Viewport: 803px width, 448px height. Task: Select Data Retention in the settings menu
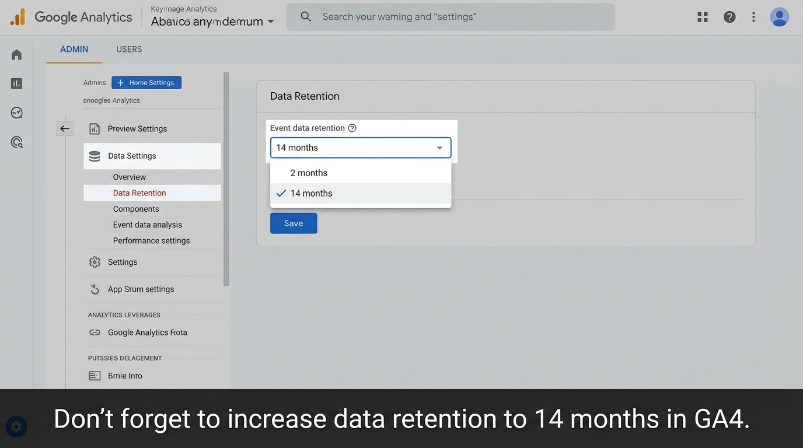pyautogui.click(x=139, y=192)
